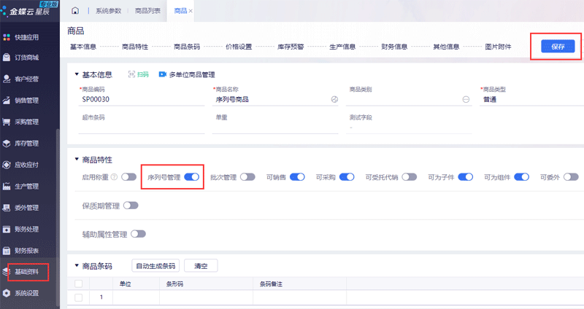The image size is (584, 309).
Task: Jump to 基本信息 step
Action: click(x=83, y=47)
